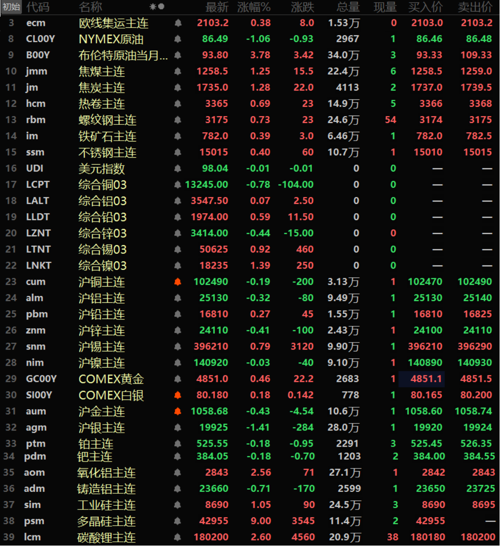Click the bell icon on 焦煤主连 row

point(177,72)
